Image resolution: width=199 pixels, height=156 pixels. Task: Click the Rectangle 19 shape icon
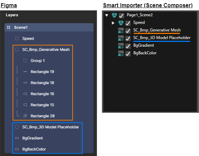[x=25, y=72]
